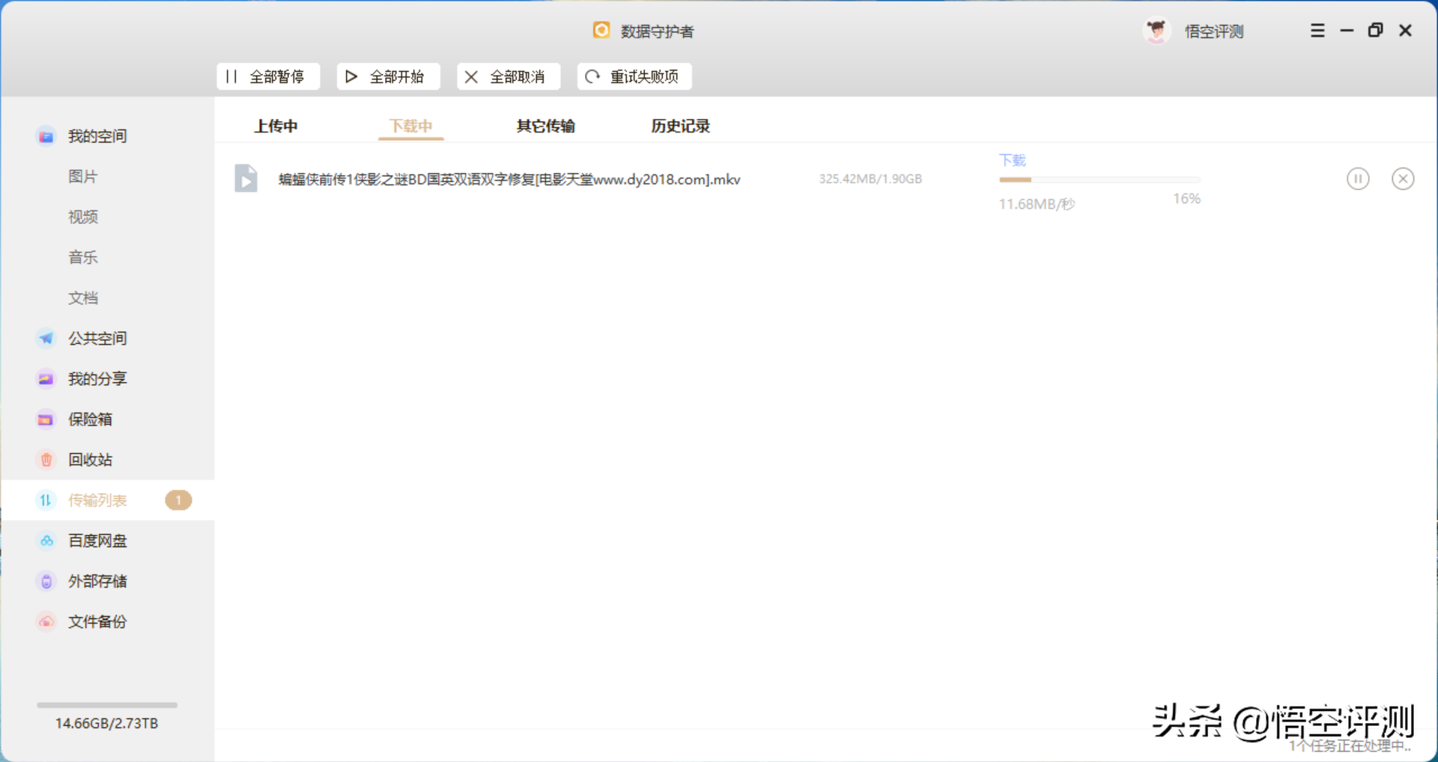Switch to 历史记录 tab

680,126
